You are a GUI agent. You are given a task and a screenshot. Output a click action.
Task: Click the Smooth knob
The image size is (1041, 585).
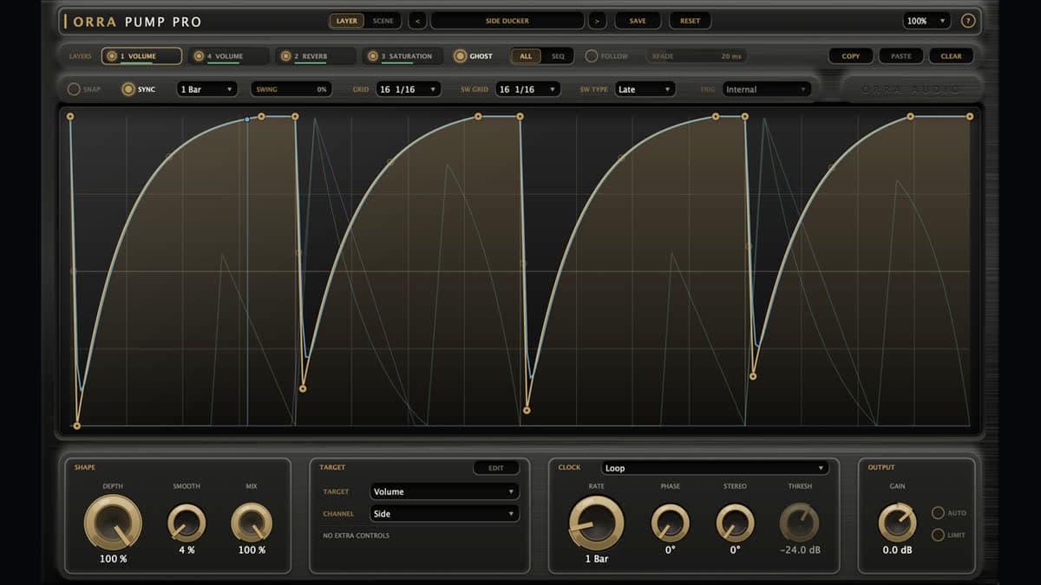187,523
